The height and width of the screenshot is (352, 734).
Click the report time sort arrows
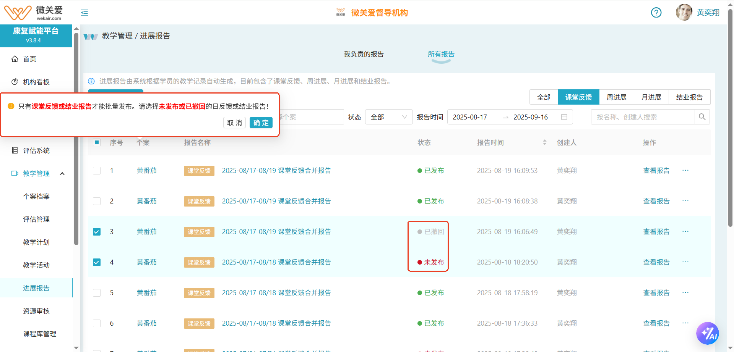pyautogui.click(x=544, y=142)
